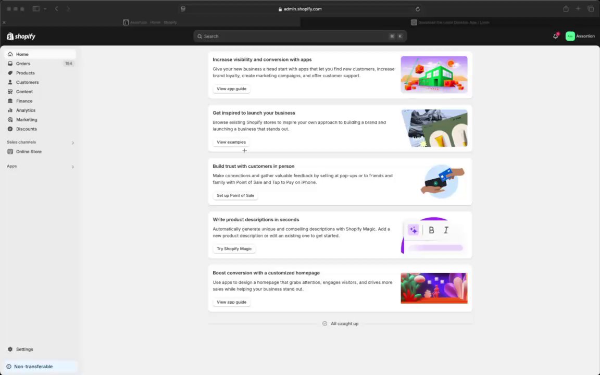Click the Online Store icon
This screenshot has width=600, height=375.
(x=10, y=152)
